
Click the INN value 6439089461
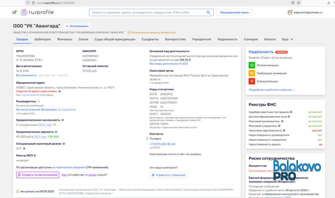[90, 56]
